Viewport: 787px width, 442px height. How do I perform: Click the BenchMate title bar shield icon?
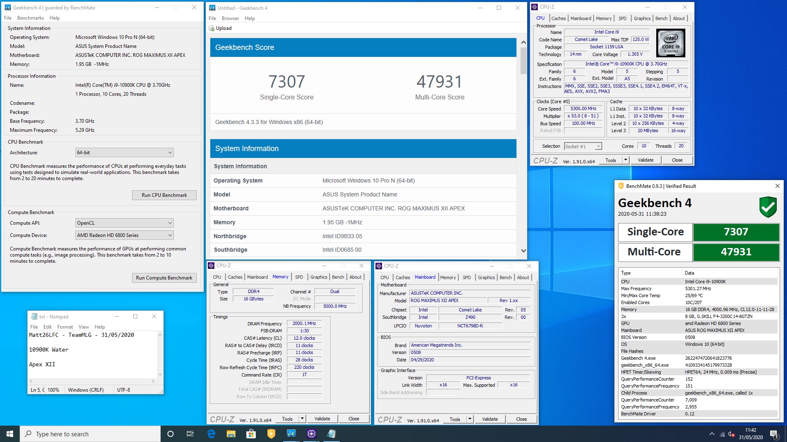pos(621,186)
